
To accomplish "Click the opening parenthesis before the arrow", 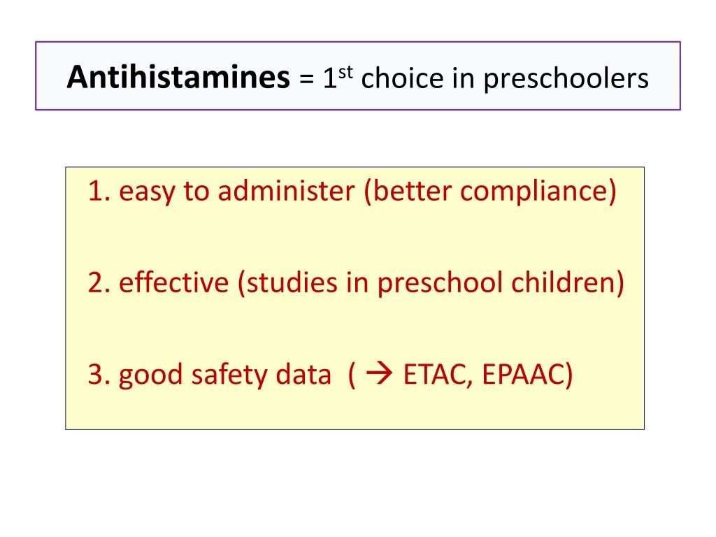I will tap(352, 375).
